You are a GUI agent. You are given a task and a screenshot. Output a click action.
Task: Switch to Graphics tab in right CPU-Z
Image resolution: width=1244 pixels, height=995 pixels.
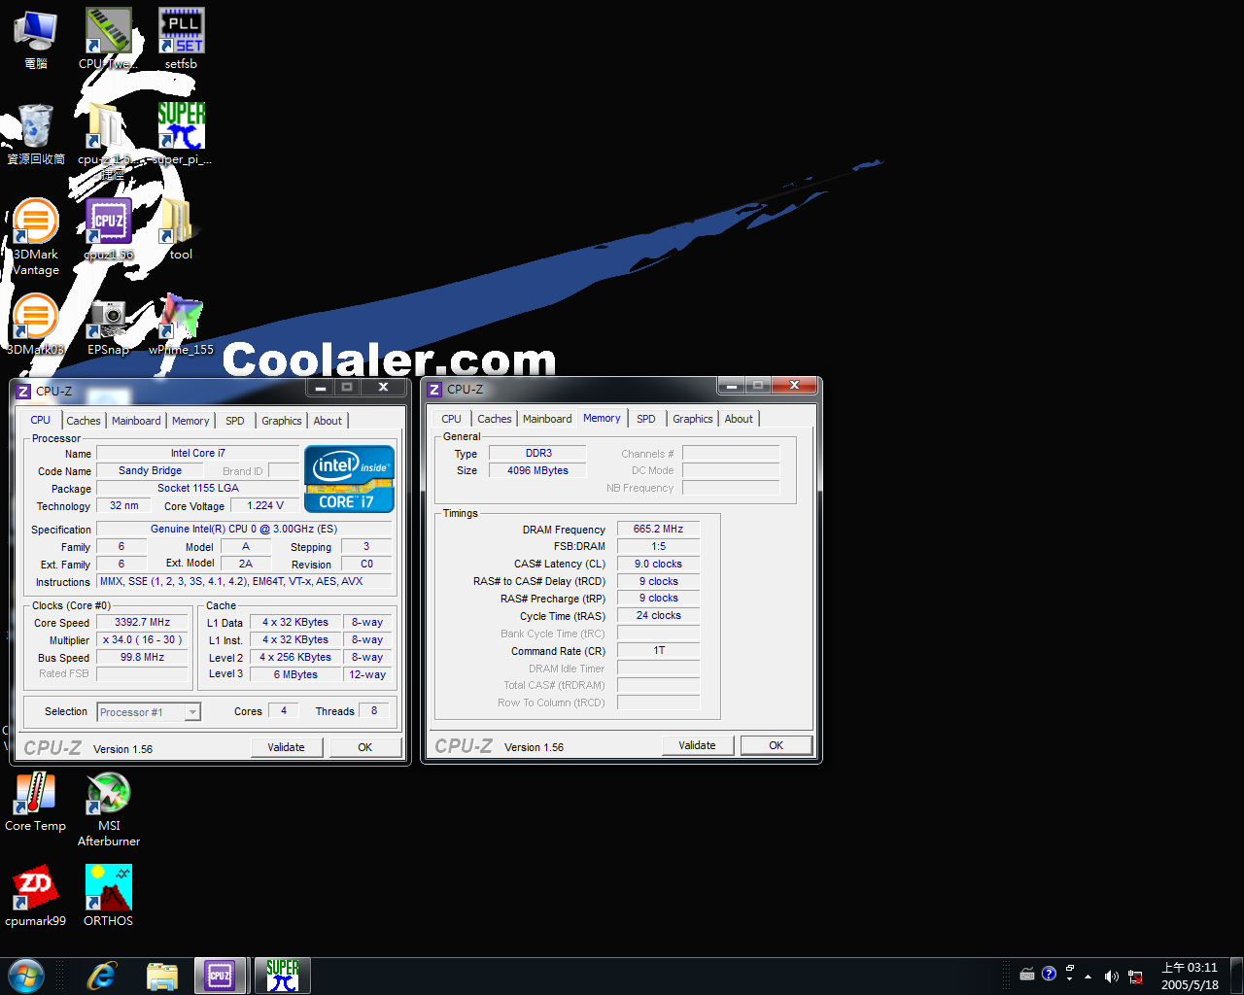[692, 419]
